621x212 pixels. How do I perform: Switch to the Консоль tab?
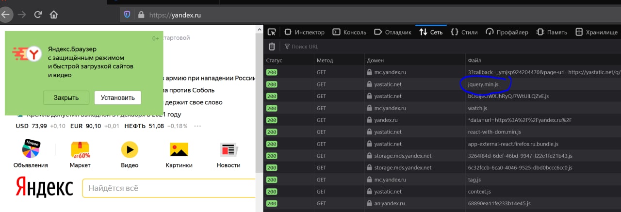click(349, 32)
